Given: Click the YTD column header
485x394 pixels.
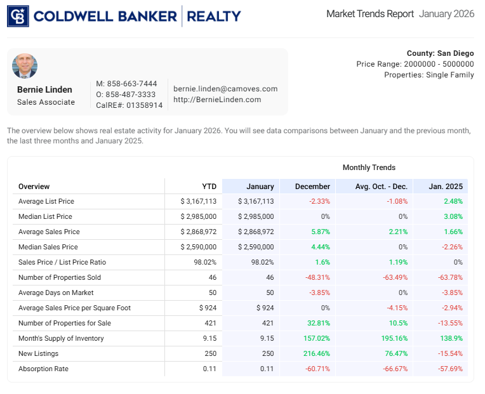Looking at the screenshot, I should [209, 187].
